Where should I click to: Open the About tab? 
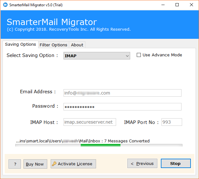tap(77, 45)
